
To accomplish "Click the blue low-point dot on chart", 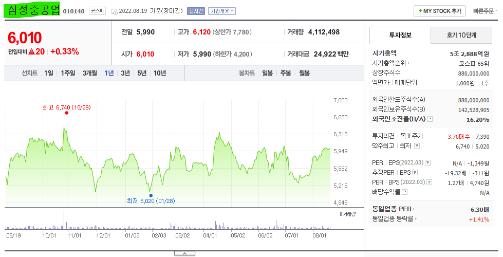I will click(x=151, y=195).
